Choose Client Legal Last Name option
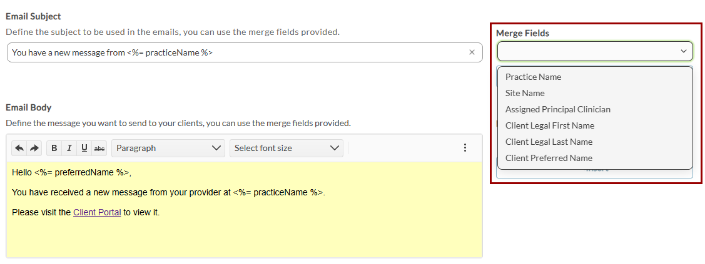 pyautogui.click(x=549, y=142)
